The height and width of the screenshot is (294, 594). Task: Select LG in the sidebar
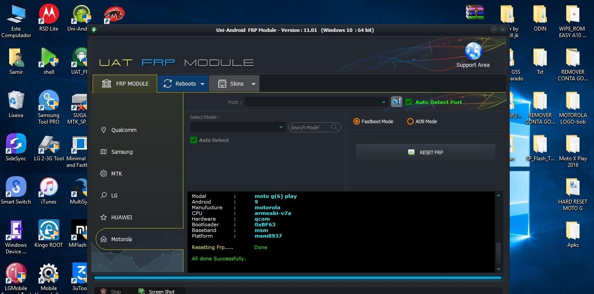point(114,195)
